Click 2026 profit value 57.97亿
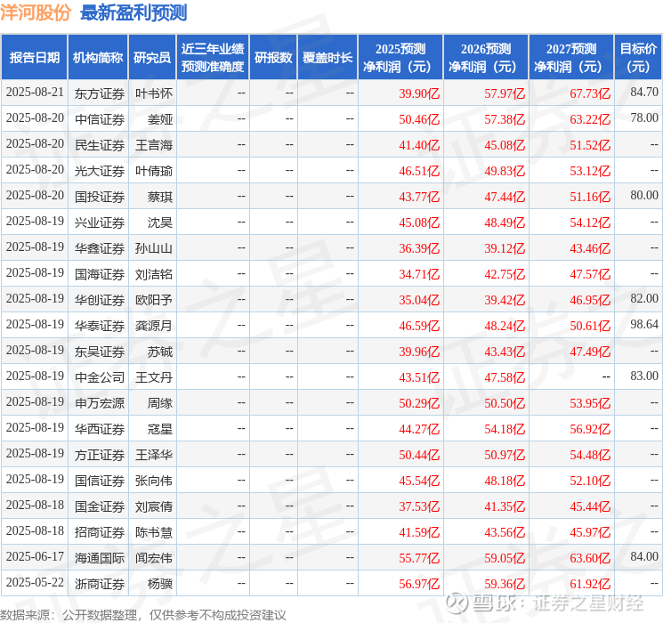 (x=505, y=93)
